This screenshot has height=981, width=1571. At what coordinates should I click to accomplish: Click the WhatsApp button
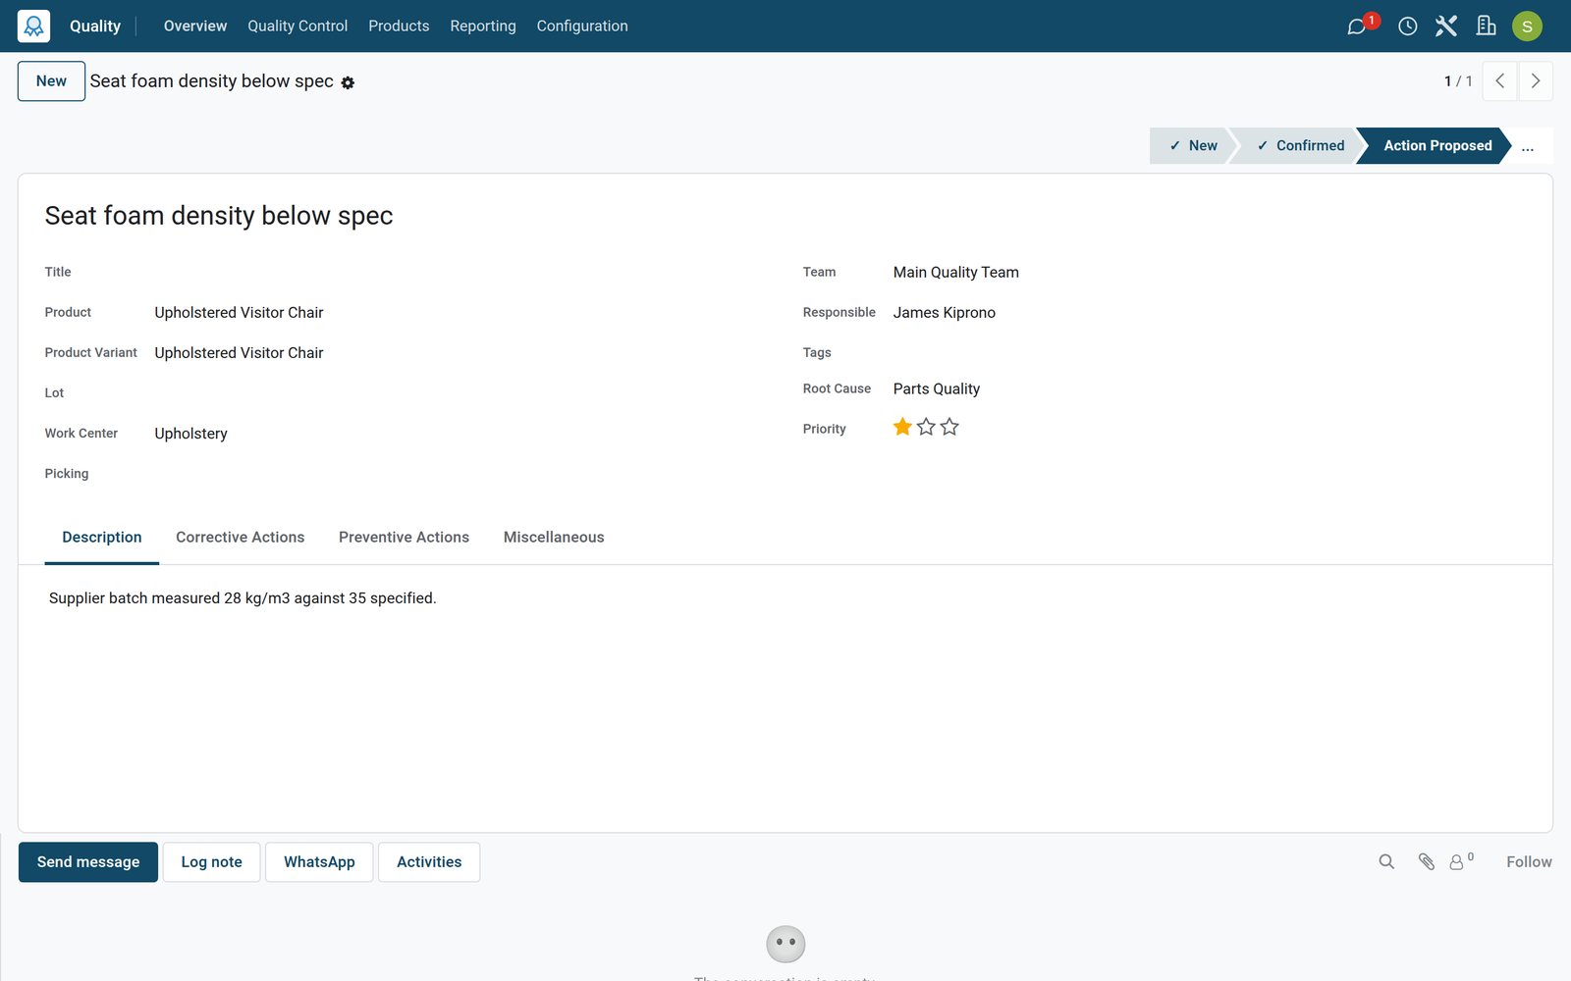click(319, 862)
